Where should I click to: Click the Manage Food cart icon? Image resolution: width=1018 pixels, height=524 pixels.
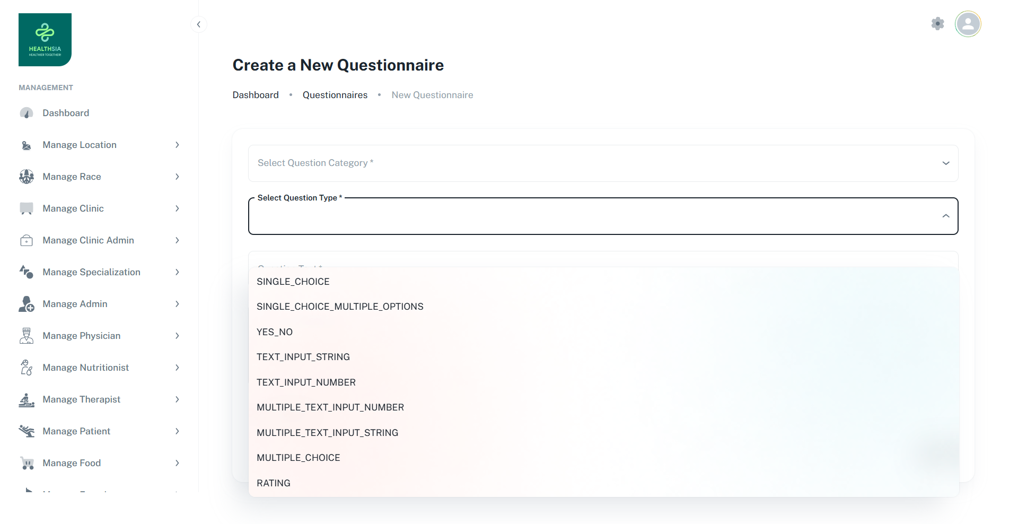click(27, 463)
